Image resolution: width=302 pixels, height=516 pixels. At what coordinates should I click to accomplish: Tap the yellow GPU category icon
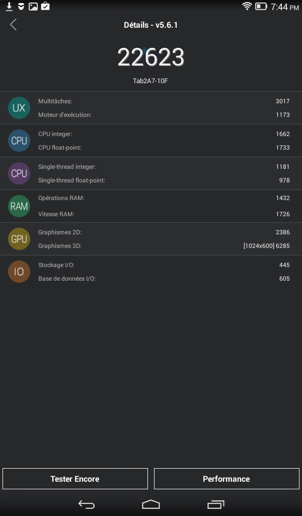point(19,239)
